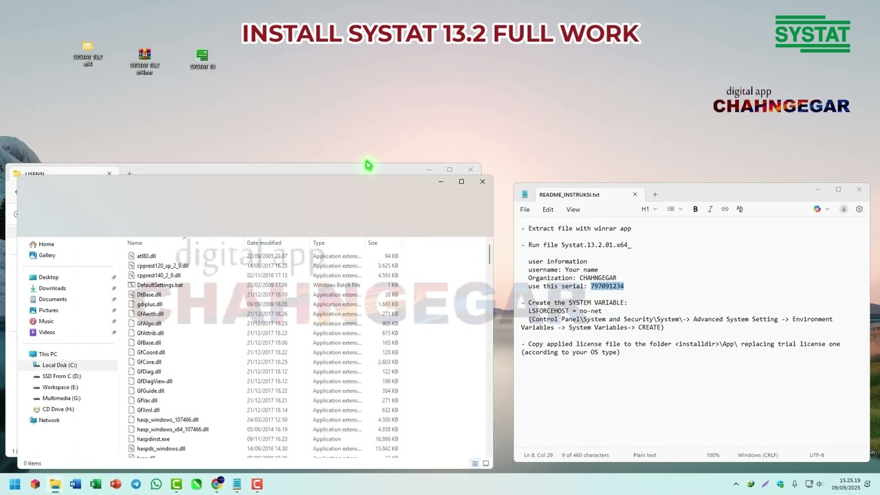880x495 pixels.
Task: Click Windows (CRLF) in status bar
Action: (758, 455)
